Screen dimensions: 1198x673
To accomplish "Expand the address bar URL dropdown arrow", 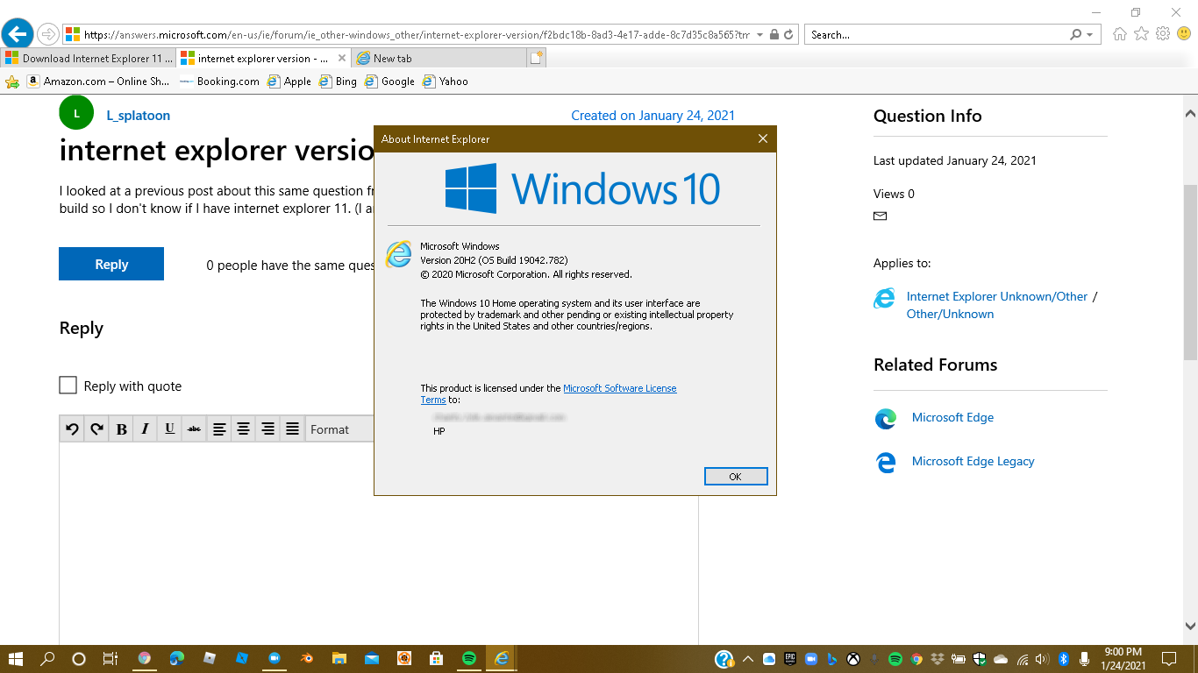I will point(759,35).
